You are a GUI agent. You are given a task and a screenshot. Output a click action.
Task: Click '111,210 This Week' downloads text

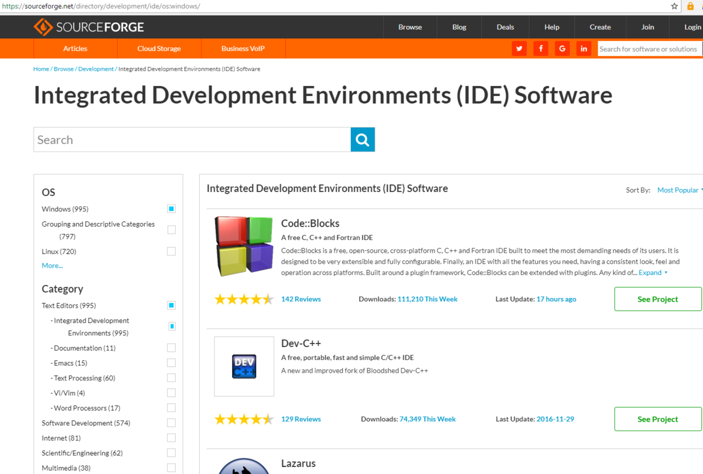(428, 299)
